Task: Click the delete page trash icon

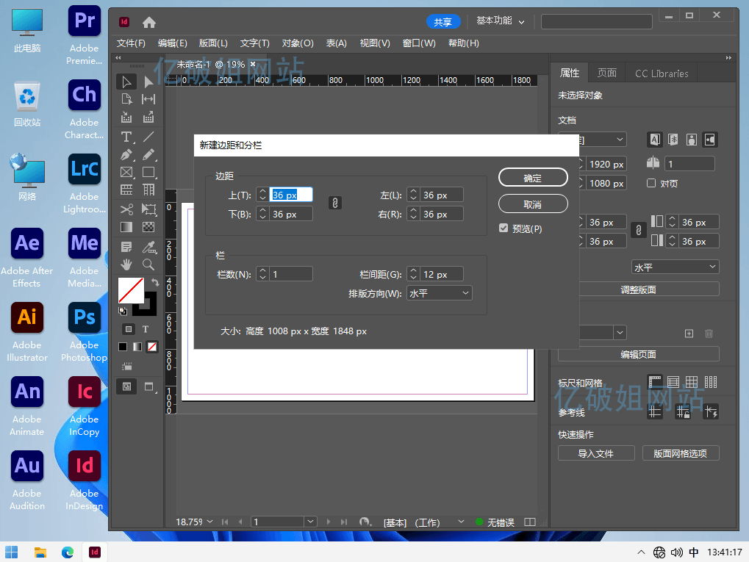Action: click(709, 334)
